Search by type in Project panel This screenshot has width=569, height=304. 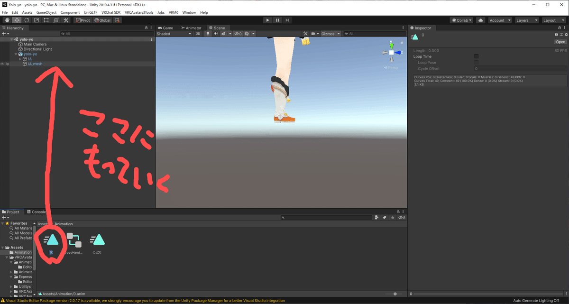pos(377,218)
